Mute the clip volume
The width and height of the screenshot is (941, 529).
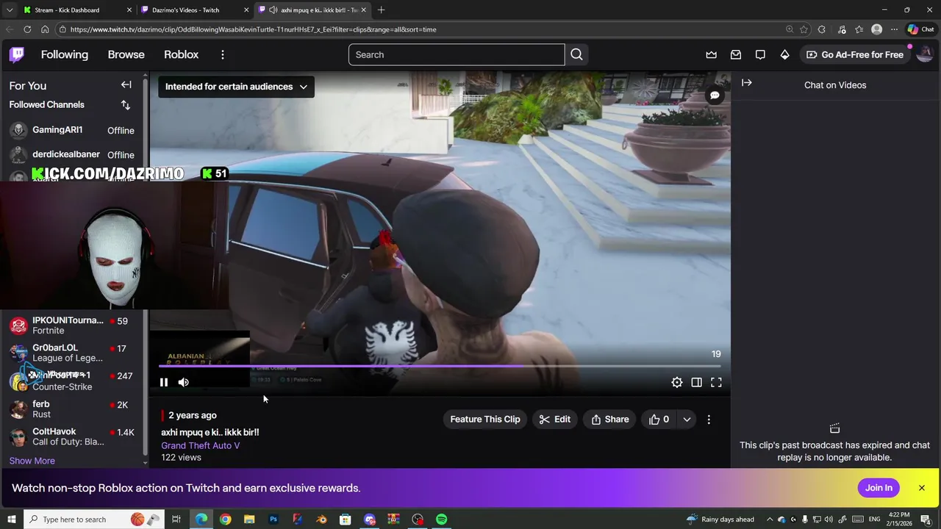pos(184,382)
